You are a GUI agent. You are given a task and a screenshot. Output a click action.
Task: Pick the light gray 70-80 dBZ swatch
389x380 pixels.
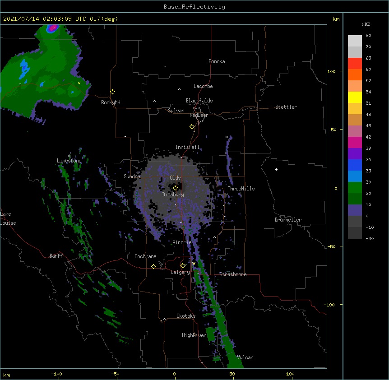[355, 41]
